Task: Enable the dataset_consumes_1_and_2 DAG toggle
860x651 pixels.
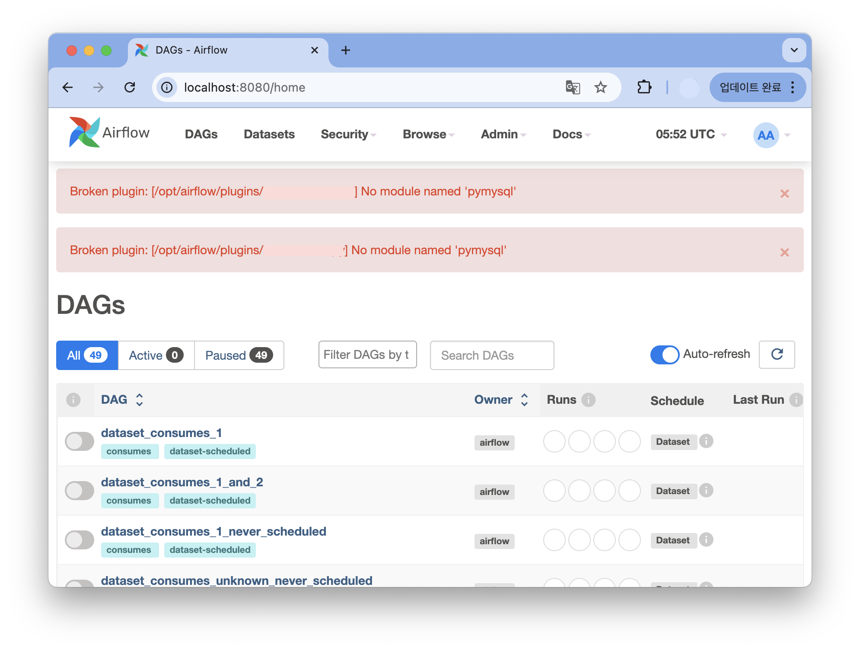Action: coord(80,491)
